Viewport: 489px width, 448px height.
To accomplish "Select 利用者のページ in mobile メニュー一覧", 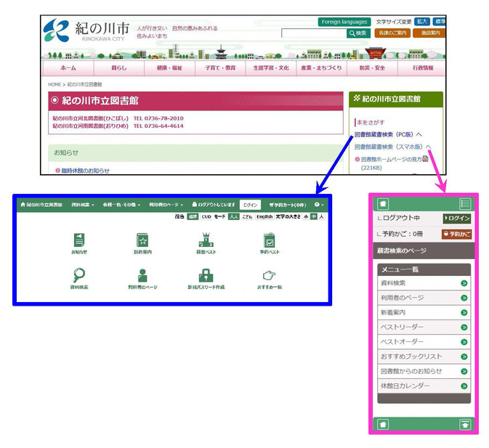I will [424, 298].
